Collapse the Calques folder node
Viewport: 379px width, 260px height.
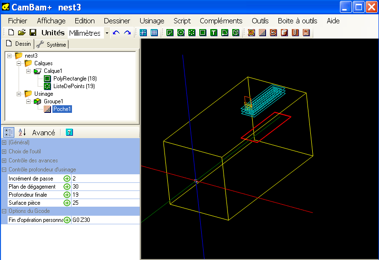point(19,63)
